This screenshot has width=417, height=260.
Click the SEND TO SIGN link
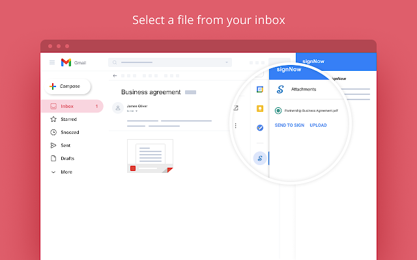click(289, 125)
